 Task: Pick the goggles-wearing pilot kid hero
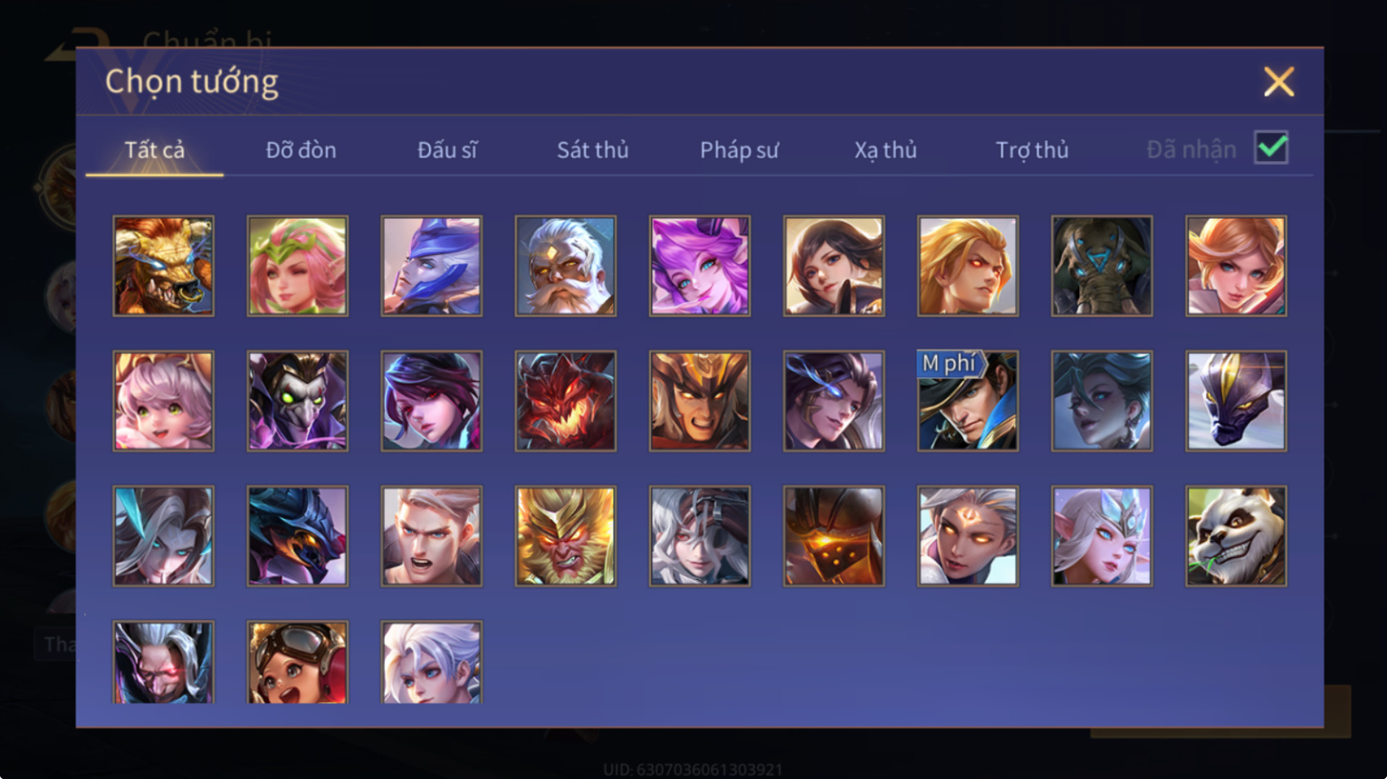(298, 662)
